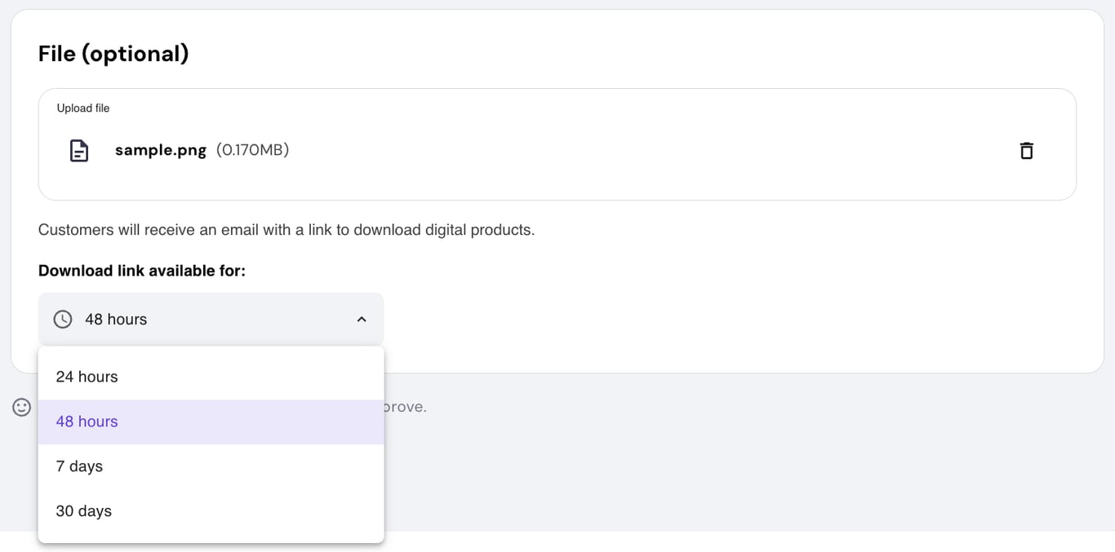This screenshot has height=552, width=1115.
Task: Select the 24 hours option
Action: click(87, 377)
